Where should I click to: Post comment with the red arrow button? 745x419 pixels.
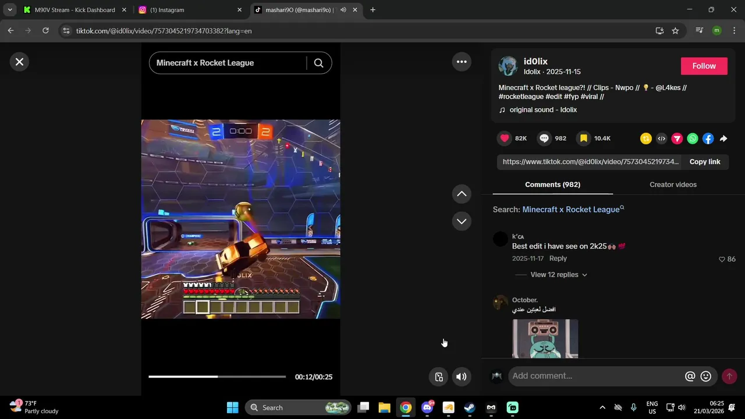tap(729, 377)
